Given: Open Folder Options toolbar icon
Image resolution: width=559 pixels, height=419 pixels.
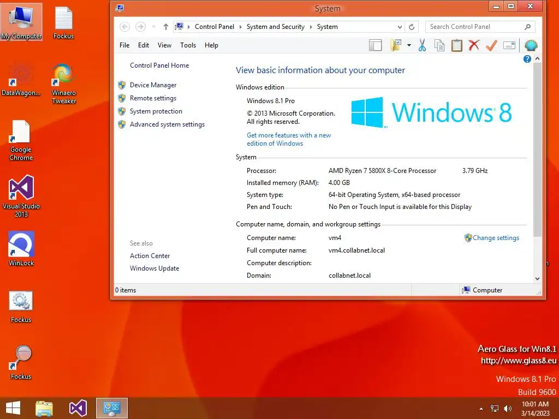Looking at the screenshot, I should point(396,45).
